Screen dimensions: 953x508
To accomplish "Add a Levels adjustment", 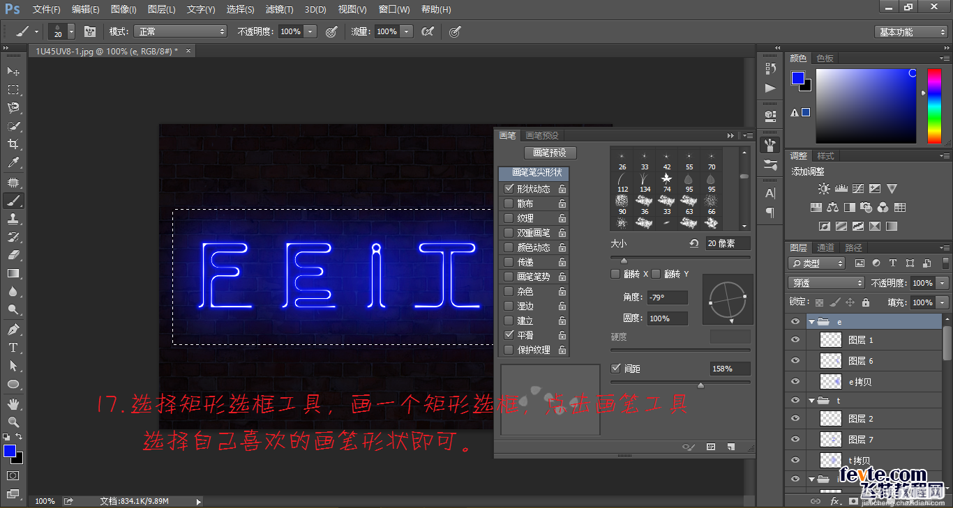I will click(841, 189).
